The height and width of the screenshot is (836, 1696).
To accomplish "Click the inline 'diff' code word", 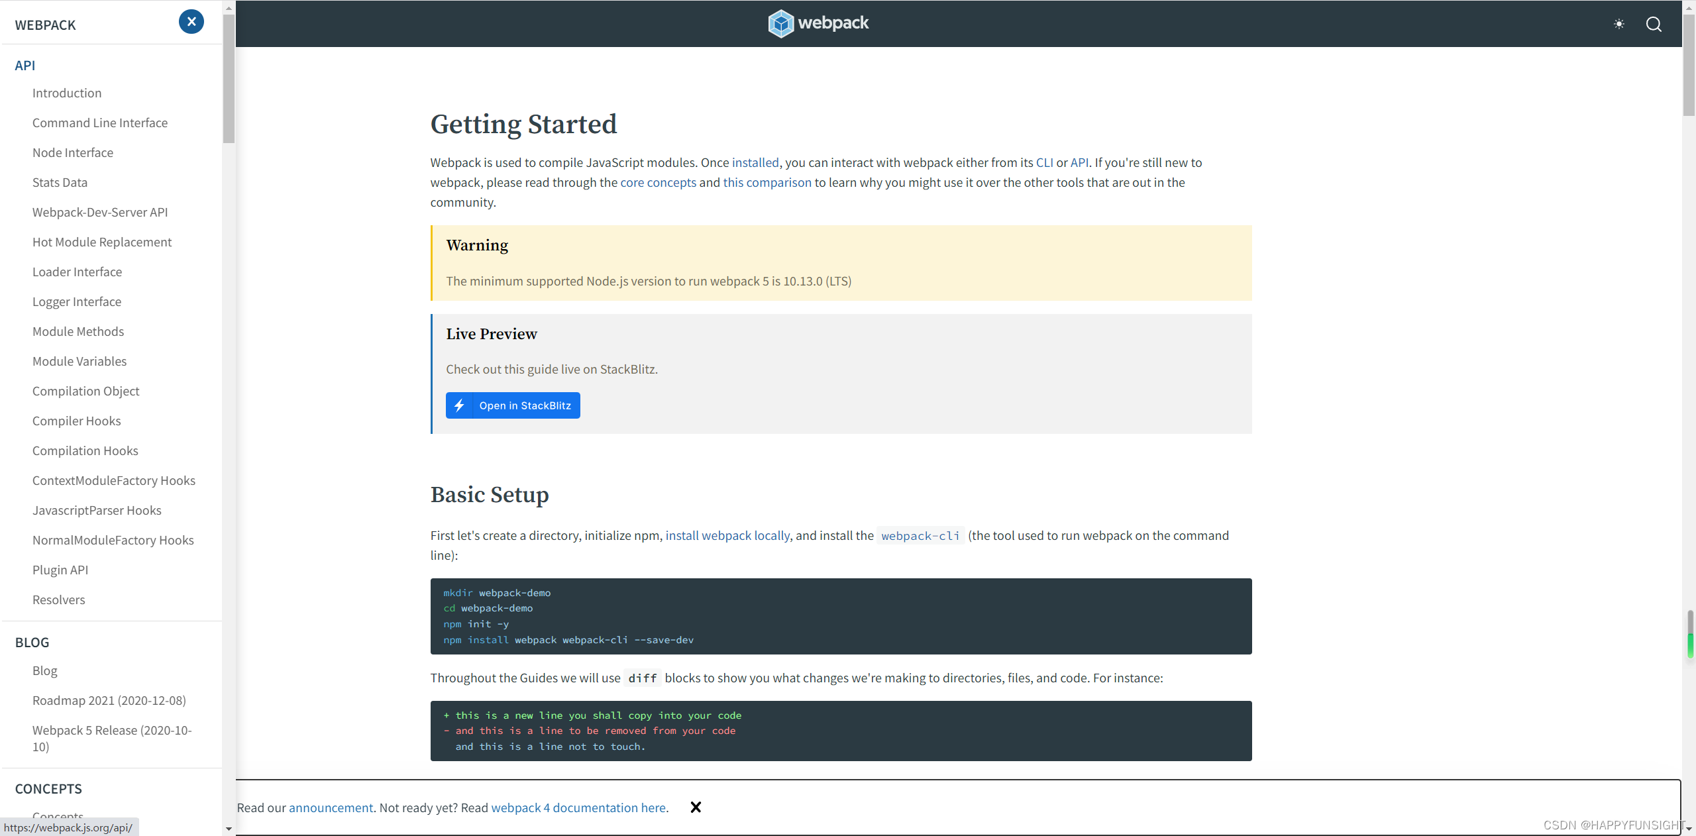I will 643,678.
